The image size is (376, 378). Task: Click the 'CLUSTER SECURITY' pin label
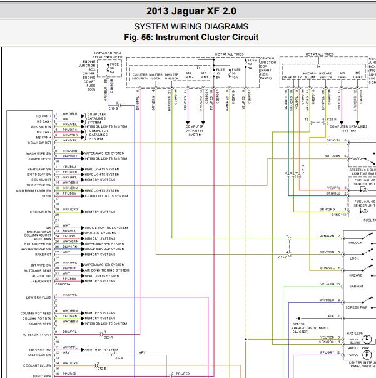click(x=140, y=76)
